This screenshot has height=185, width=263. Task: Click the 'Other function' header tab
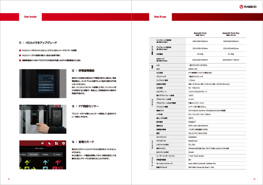(x=30, y=17)
